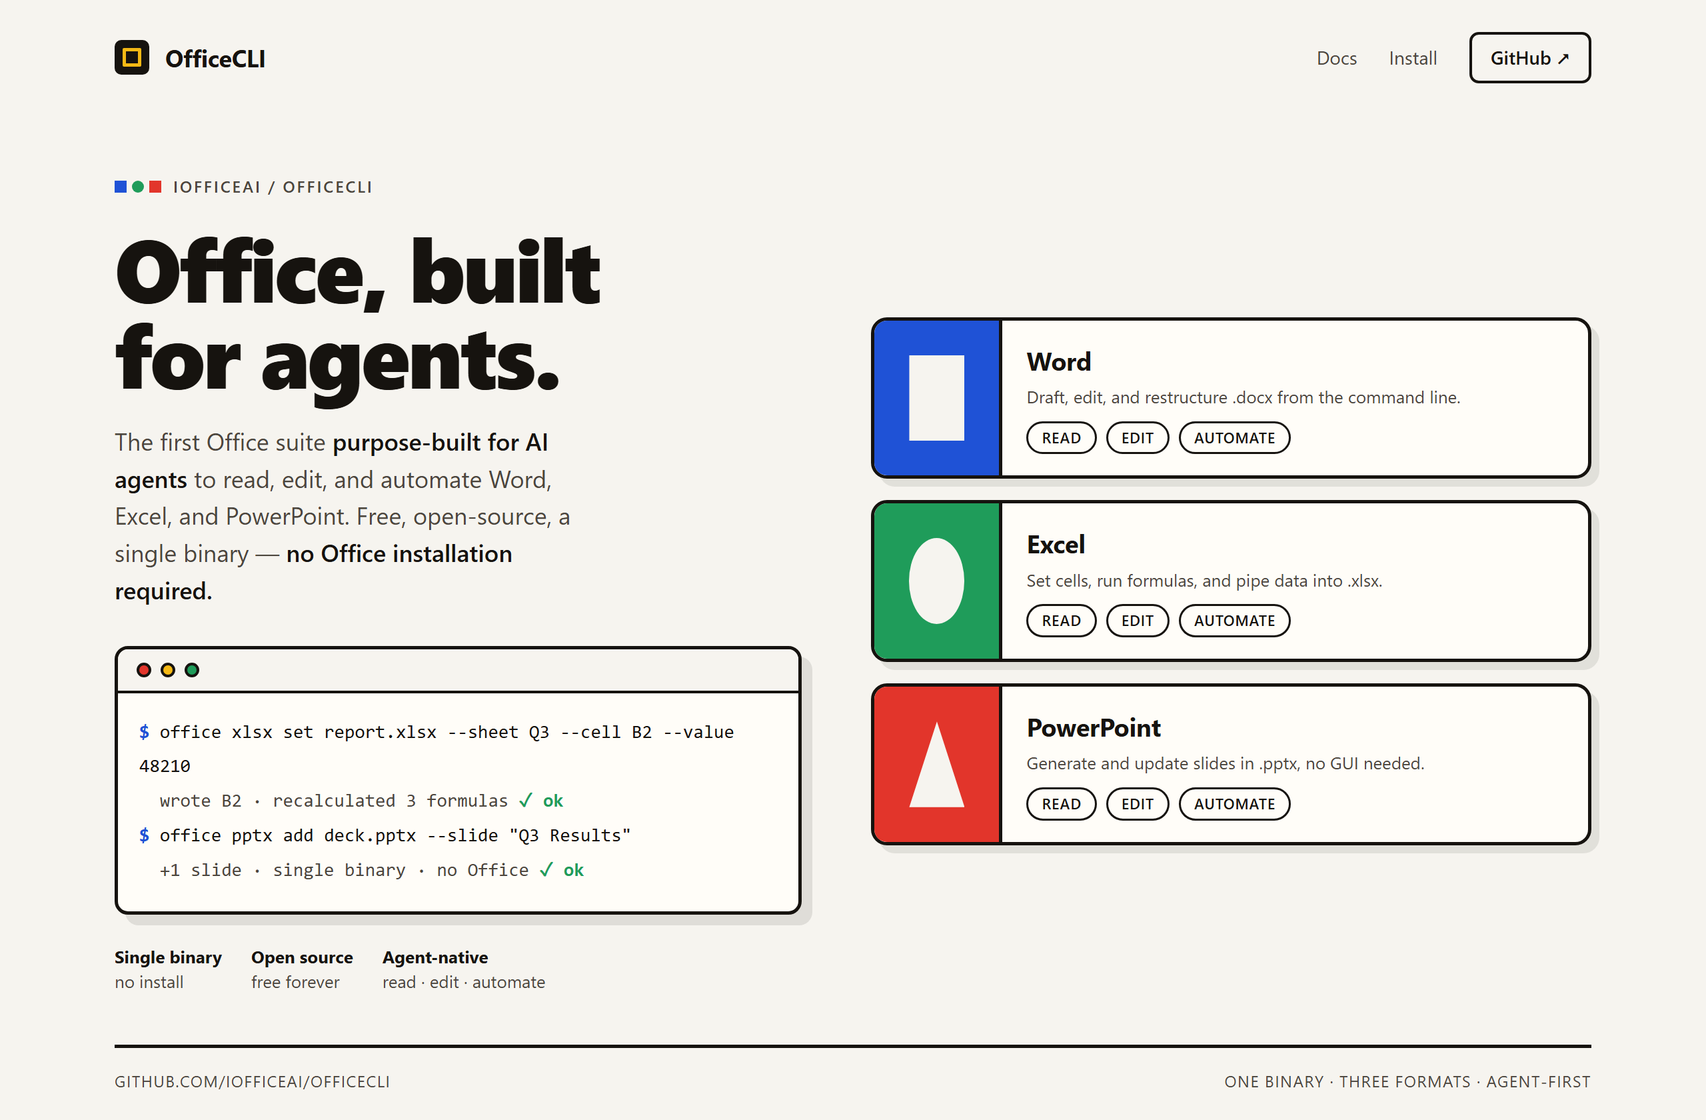Open the PowerPoint card title
Viewport: 1706px width, 1120px height.
point(1093,728)
